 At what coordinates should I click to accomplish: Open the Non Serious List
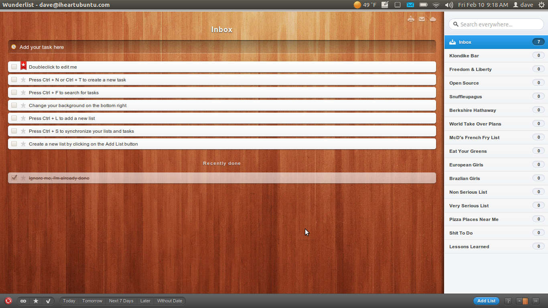(496, 192)
